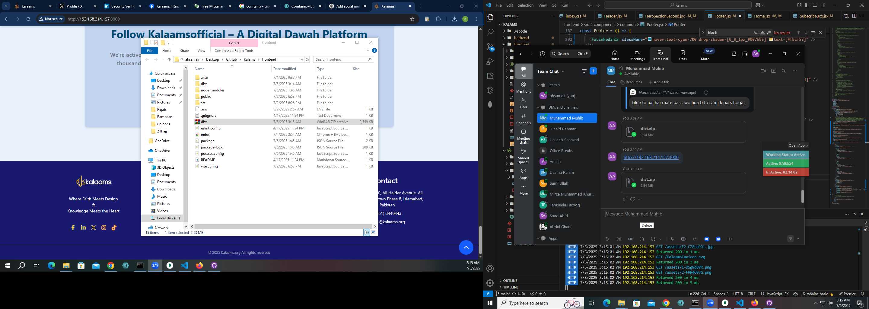Toggle the VS Code bottom panel layout
The image size is (869, 309).
tap(815, 5)
